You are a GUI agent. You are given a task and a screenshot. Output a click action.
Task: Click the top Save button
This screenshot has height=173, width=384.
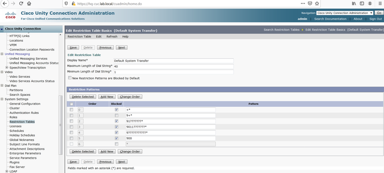(73, 48)
